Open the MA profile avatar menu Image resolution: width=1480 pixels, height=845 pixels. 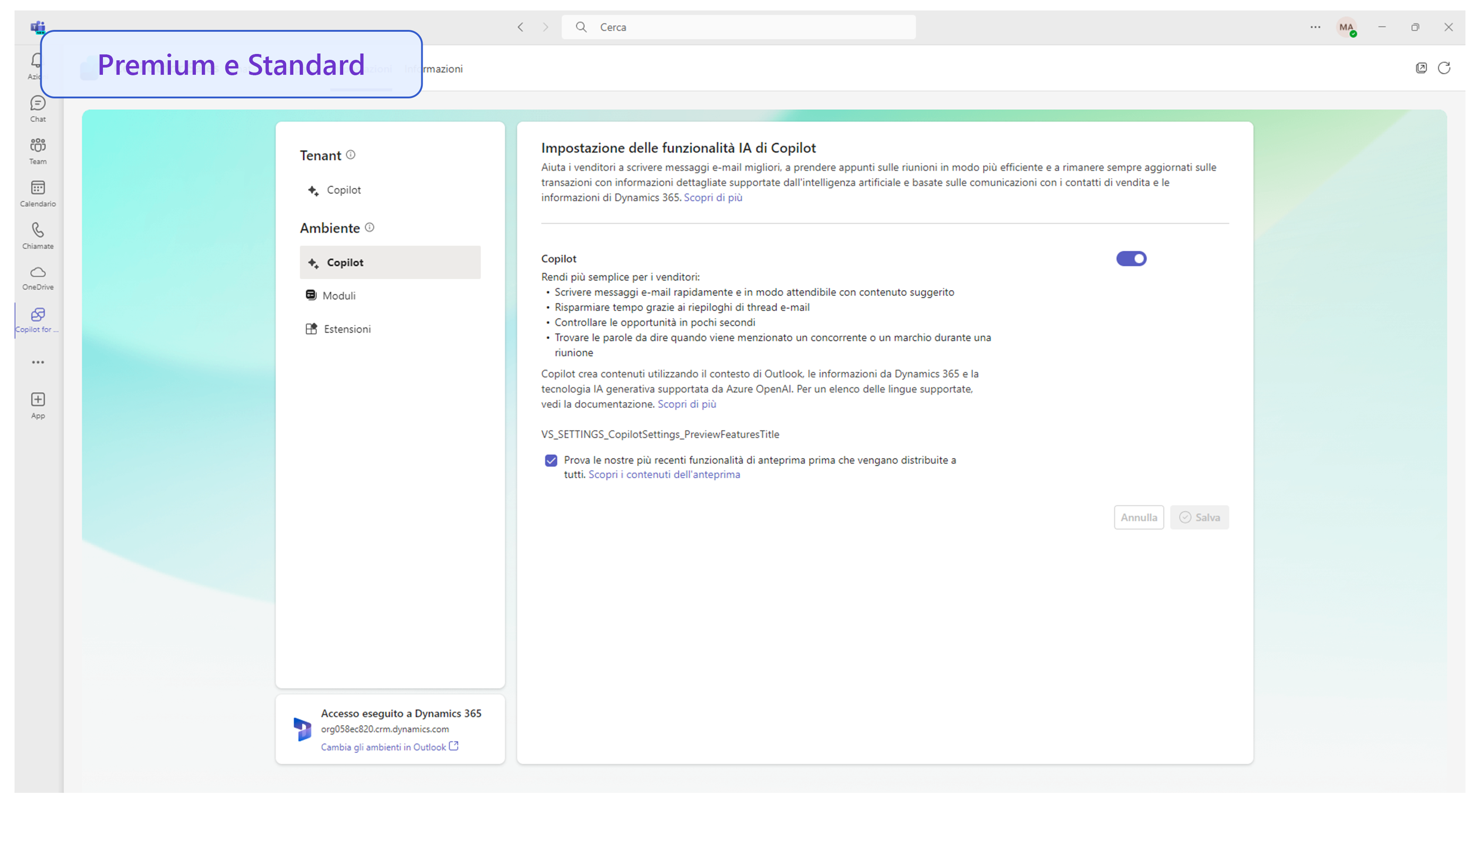(x=1346, y=27)
